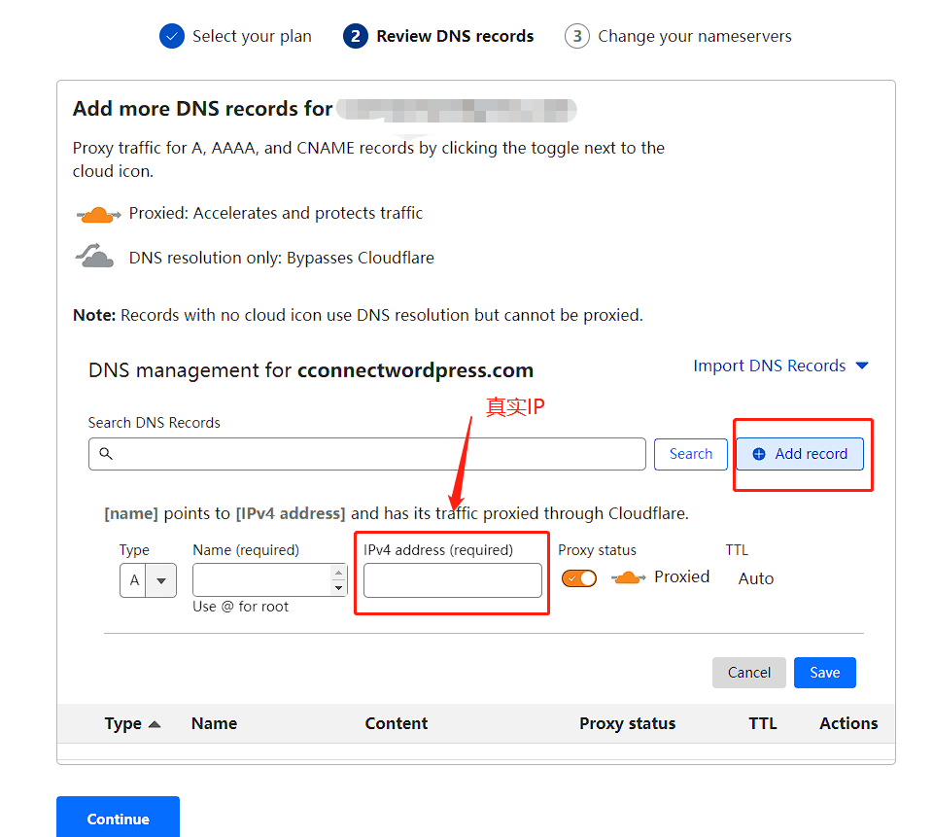Click the Actions column header
933x837 pixels.
point(848,724)
